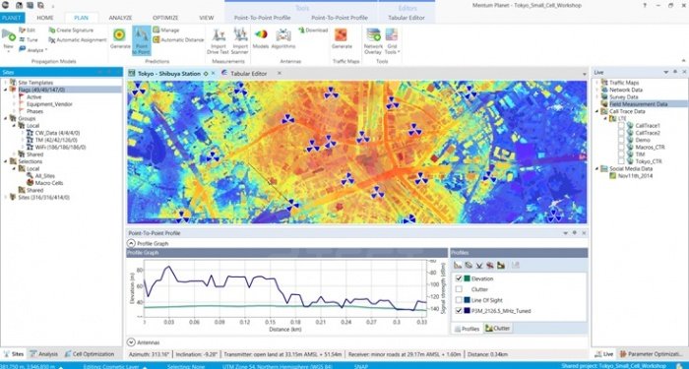This screenshot has width=689, height=369.
Task: Open the Parameter Optimization tab
Action: pos(652,354)
